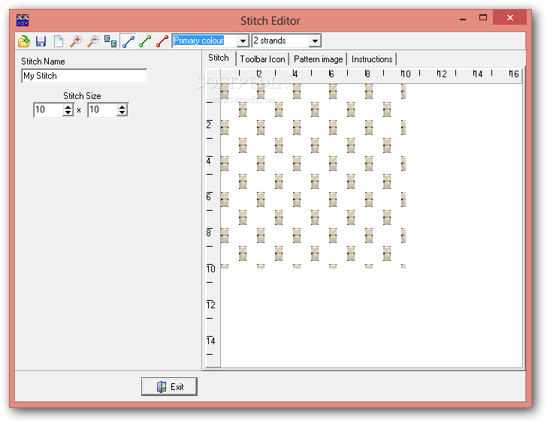Open the Instructions tab

click(x=372, y=59)
